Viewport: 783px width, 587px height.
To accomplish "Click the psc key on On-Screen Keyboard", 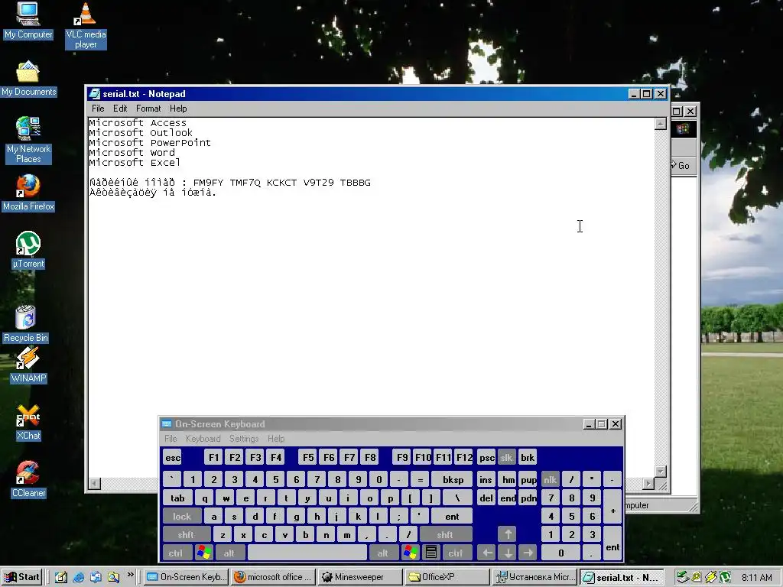I will (486, 457).
